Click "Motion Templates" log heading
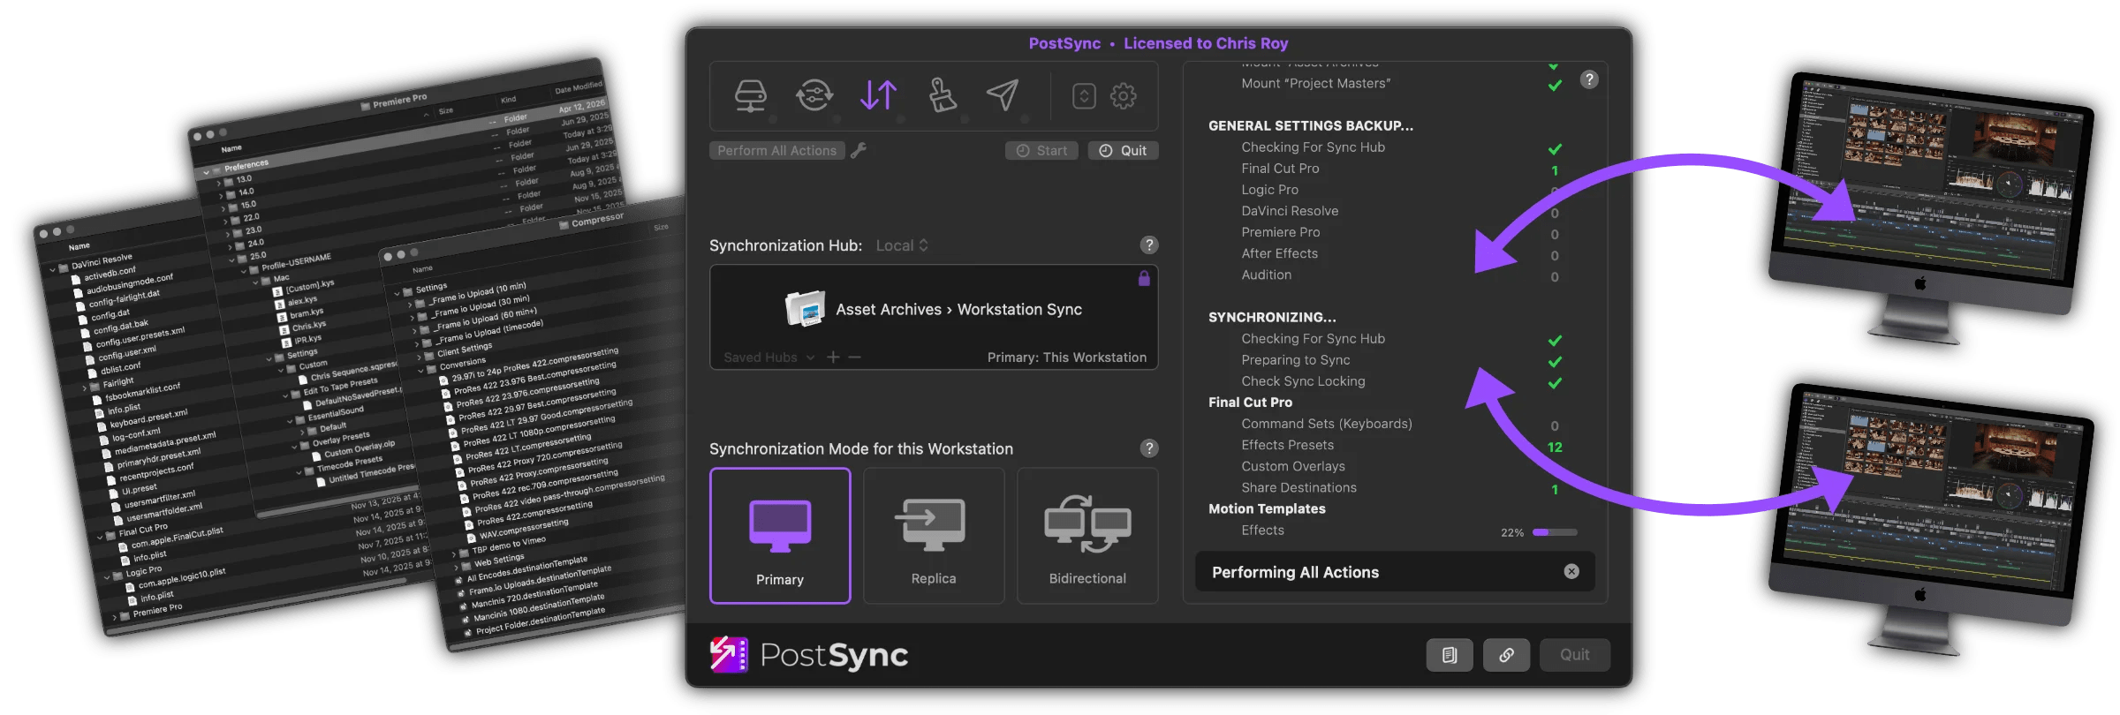Screen dimensions: 2120x715 1267,508
